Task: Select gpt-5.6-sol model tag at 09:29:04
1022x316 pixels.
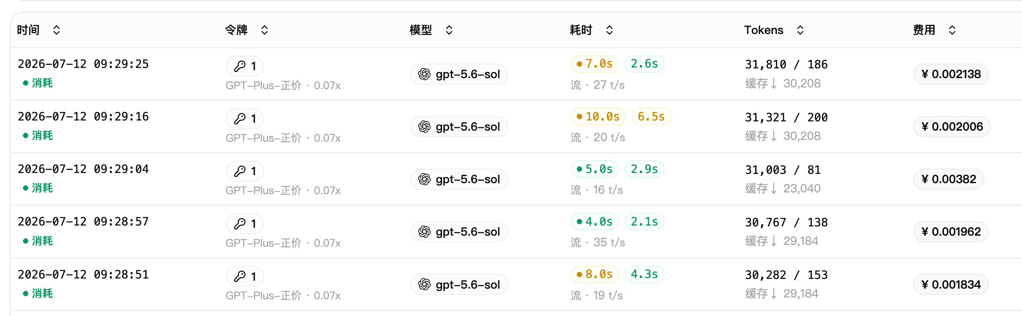Action: pyautogui.click(x=459, y=179)
